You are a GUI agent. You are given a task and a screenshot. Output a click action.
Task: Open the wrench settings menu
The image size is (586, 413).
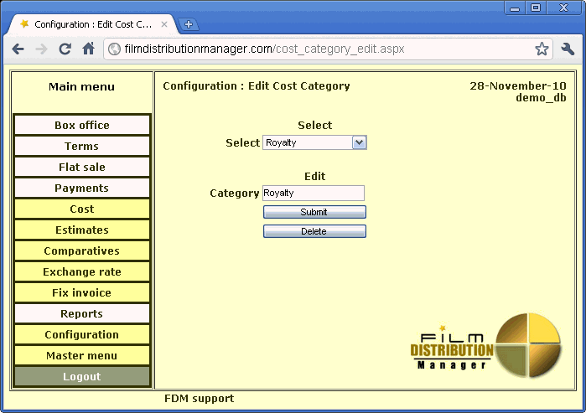(x=568, y=49)
